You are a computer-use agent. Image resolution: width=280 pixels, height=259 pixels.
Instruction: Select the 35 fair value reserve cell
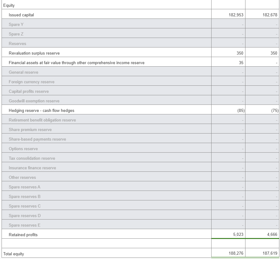(241, 63)
